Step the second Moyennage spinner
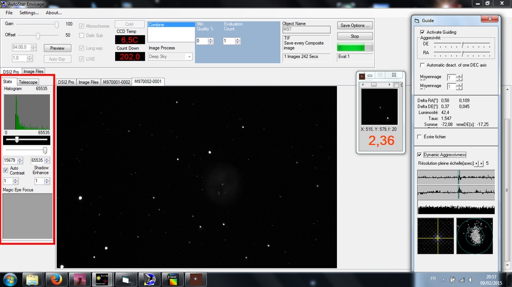 [459, 87]
